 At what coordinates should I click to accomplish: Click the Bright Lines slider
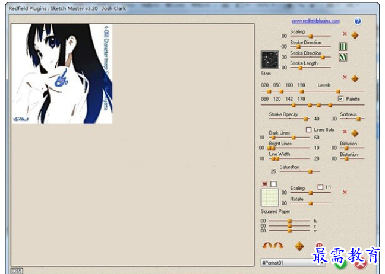coord(289,148)
